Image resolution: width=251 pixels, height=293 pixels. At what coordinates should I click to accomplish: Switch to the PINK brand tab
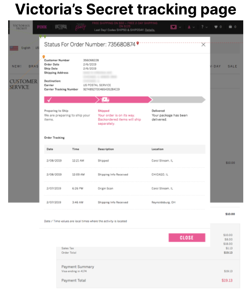42,27
